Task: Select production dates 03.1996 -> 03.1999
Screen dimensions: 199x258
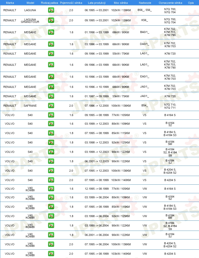Action: click(97, 44)
